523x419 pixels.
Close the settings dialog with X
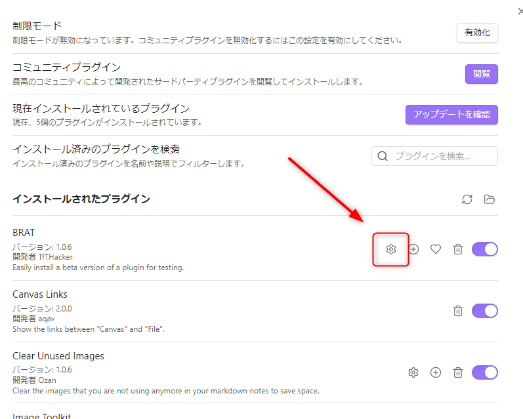click(x=520, y=12)
